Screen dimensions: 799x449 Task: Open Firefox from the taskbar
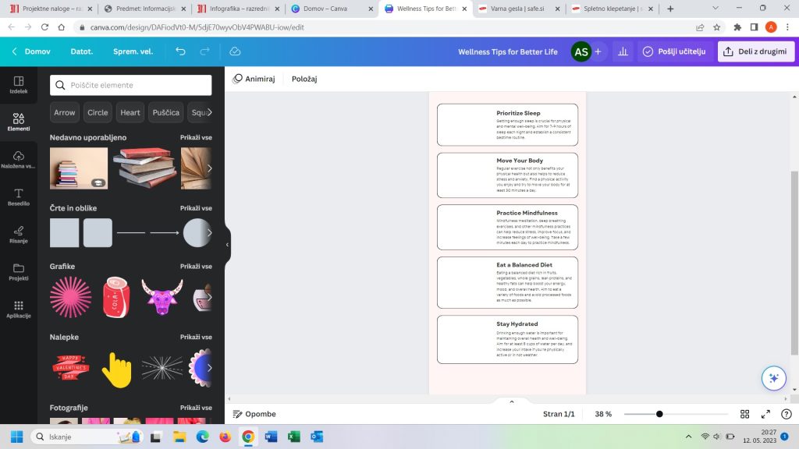pos(225,437)
